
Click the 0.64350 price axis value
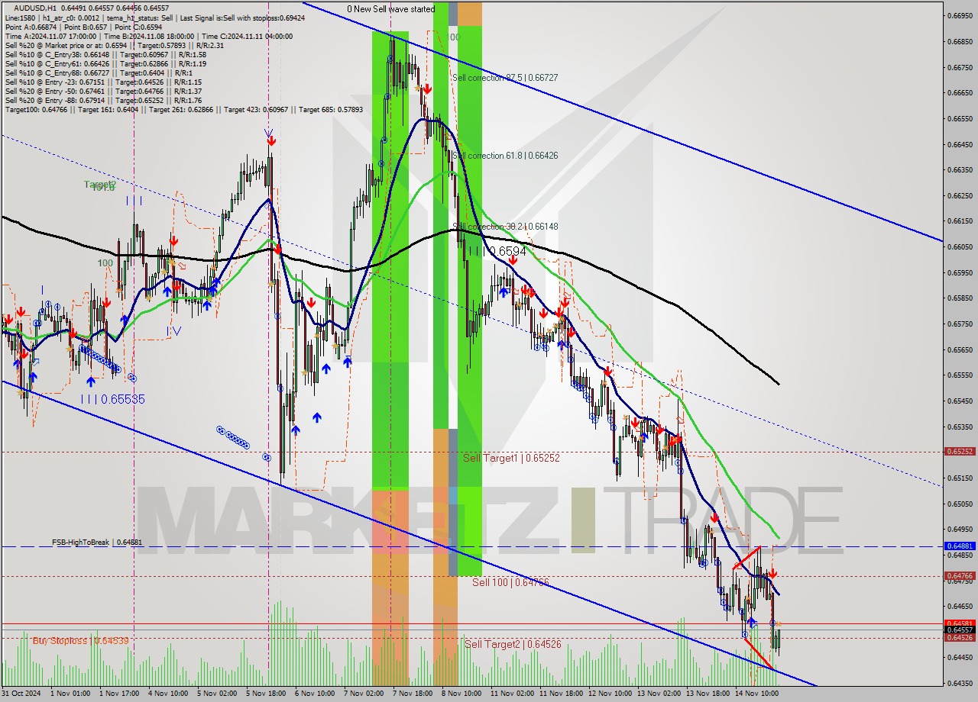(960, 683)
